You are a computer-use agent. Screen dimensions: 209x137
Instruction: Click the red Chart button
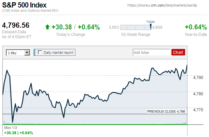tap(178, 52)
